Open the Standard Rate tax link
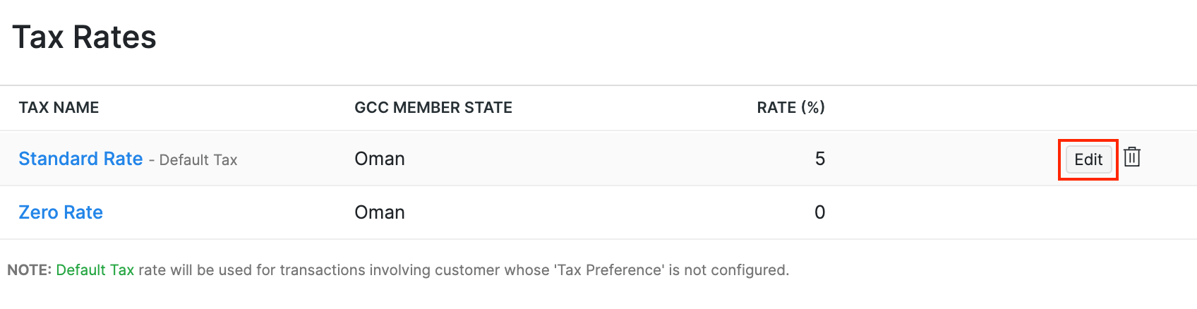Image resolution: width=1197 pixels, height=309 pixels. click(x=80, y=159)
